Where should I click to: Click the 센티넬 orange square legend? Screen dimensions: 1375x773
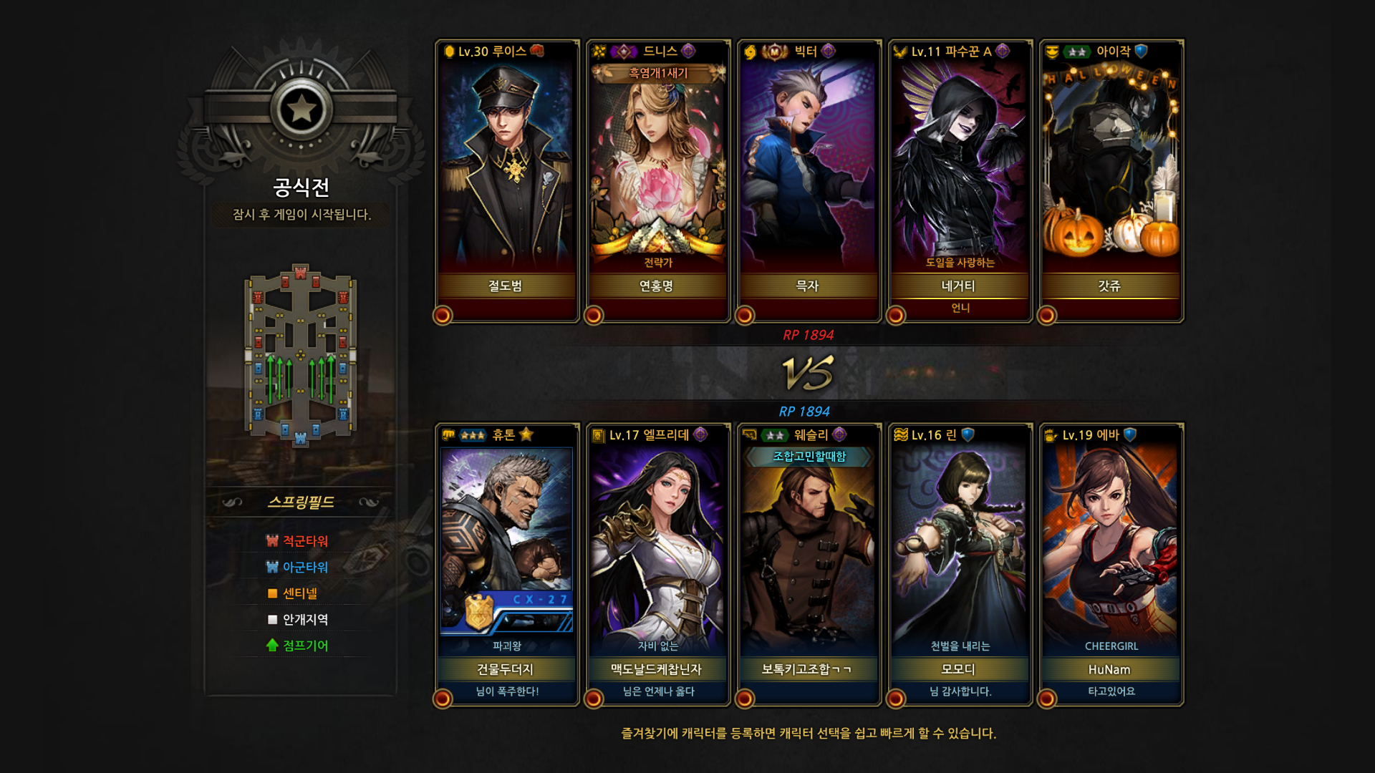272,593
